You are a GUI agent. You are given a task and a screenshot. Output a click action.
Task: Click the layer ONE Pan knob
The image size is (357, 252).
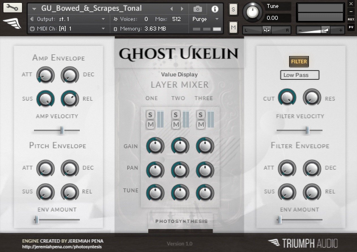(x=155, y=170)
